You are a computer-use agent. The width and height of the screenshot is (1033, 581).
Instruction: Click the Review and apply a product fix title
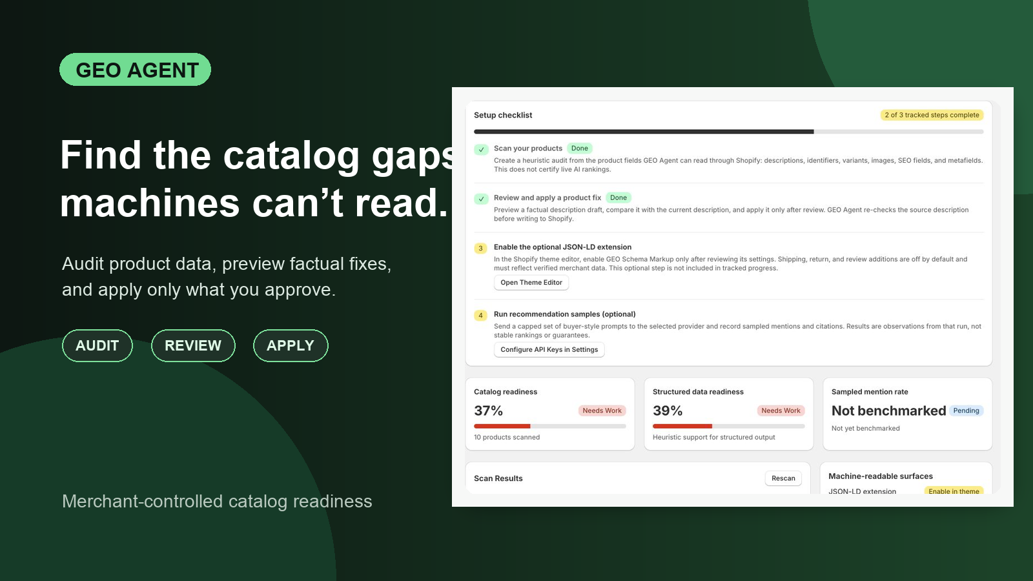tap(547, 198)
